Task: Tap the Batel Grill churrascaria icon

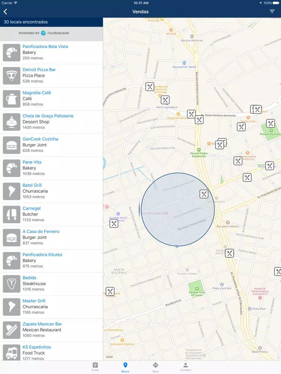Action: [x=12, y=191]
